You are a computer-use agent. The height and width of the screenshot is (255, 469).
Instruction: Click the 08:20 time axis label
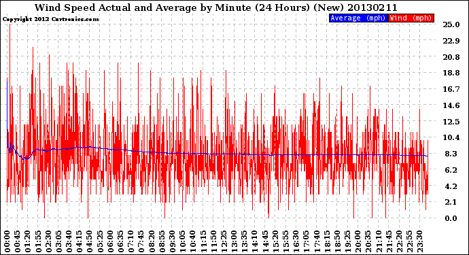click(152, 241)
